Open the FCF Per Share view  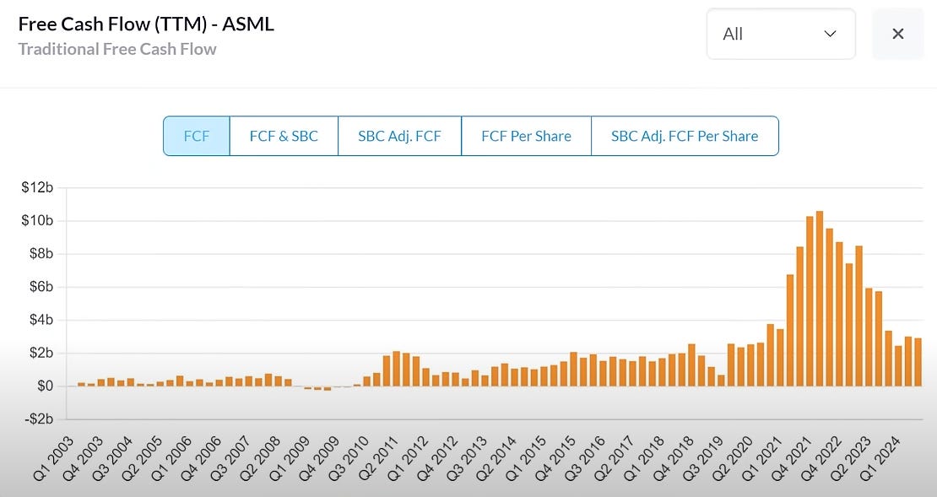click(525, 135)
